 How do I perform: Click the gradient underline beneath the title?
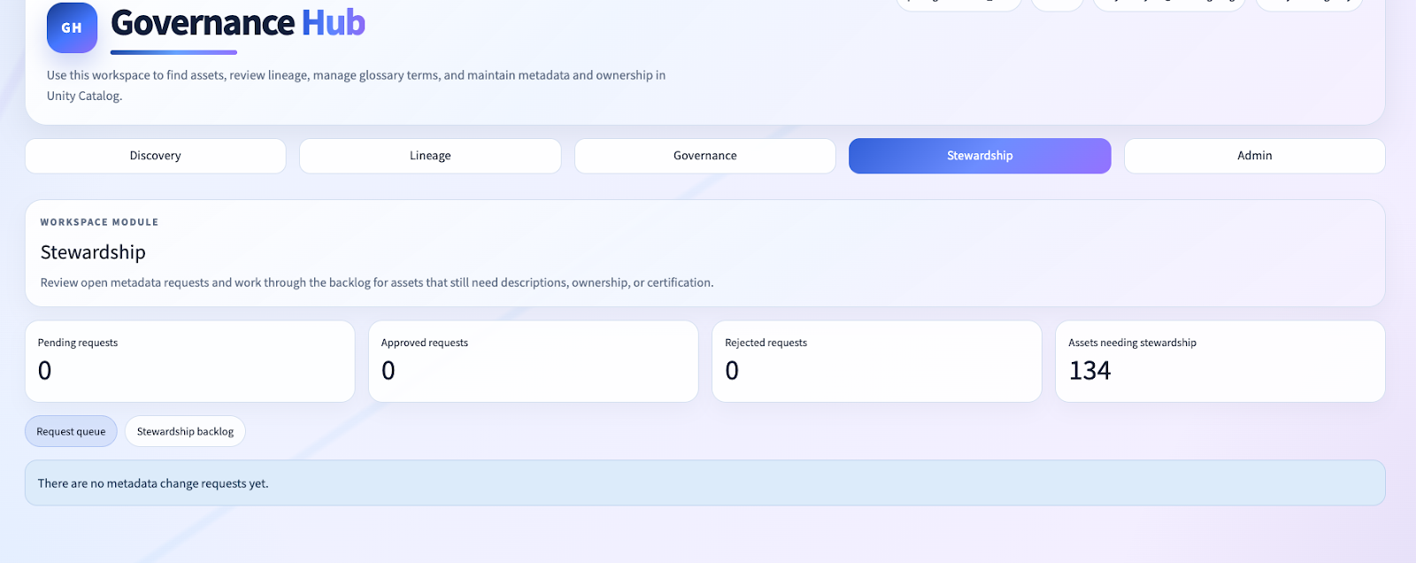173,52
